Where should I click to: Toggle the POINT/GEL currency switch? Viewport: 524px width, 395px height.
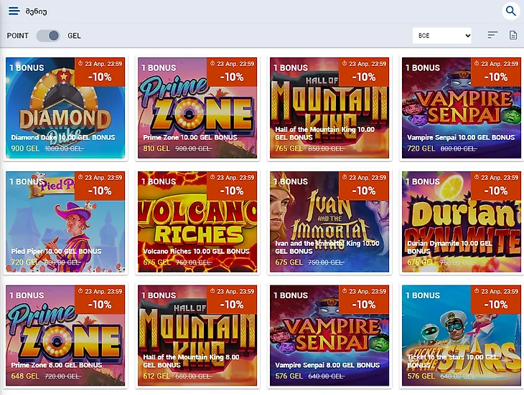(48, 36)
